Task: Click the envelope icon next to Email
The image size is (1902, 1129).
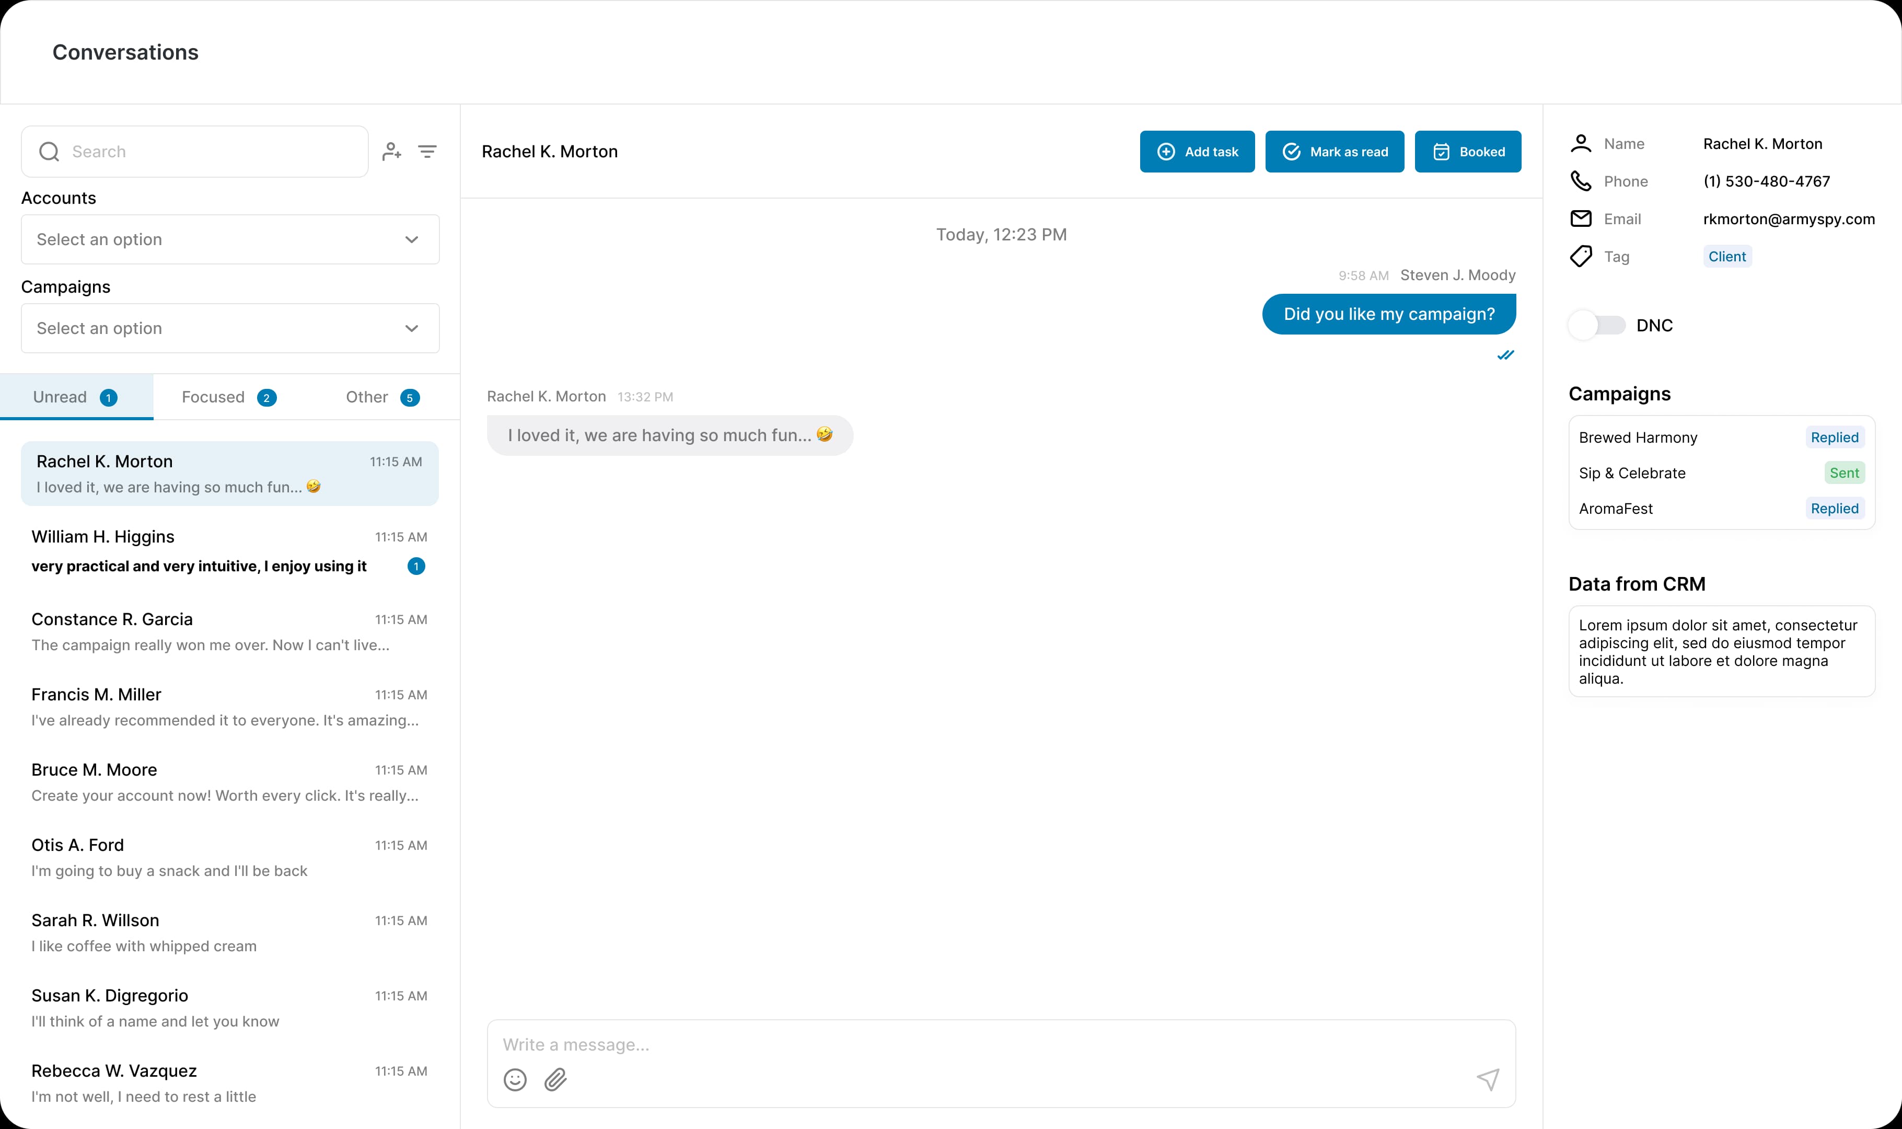Action: pos(1581,219)
